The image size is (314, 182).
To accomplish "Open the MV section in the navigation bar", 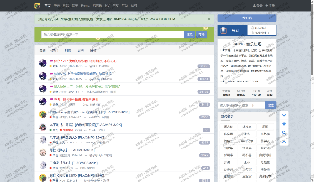I will [x=107, y=5].
